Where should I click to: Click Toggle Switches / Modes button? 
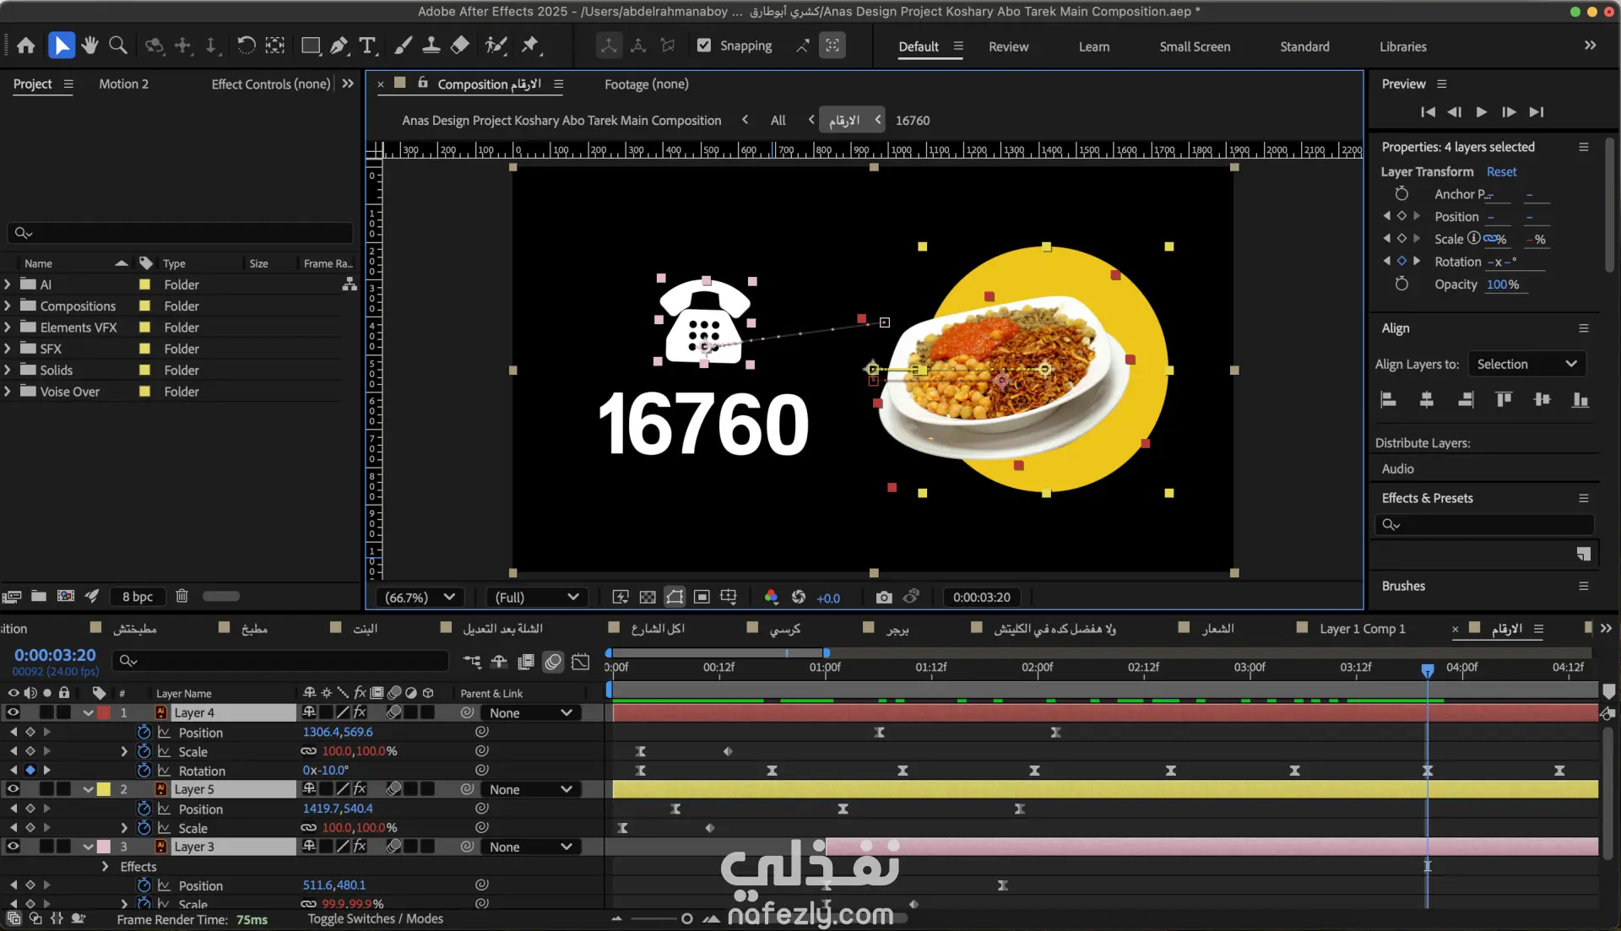[375, 919]
